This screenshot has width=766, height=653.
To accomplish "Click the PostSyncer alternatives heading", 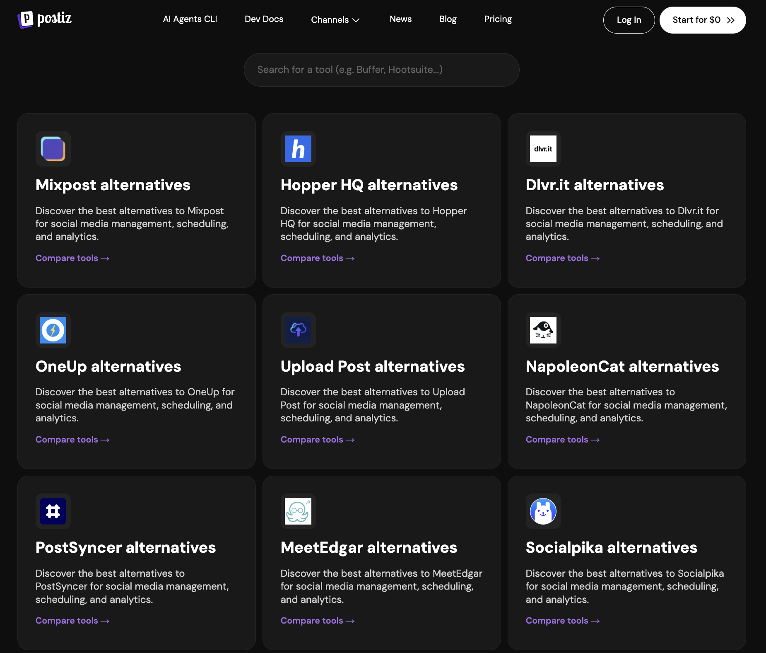I will 126,548.
